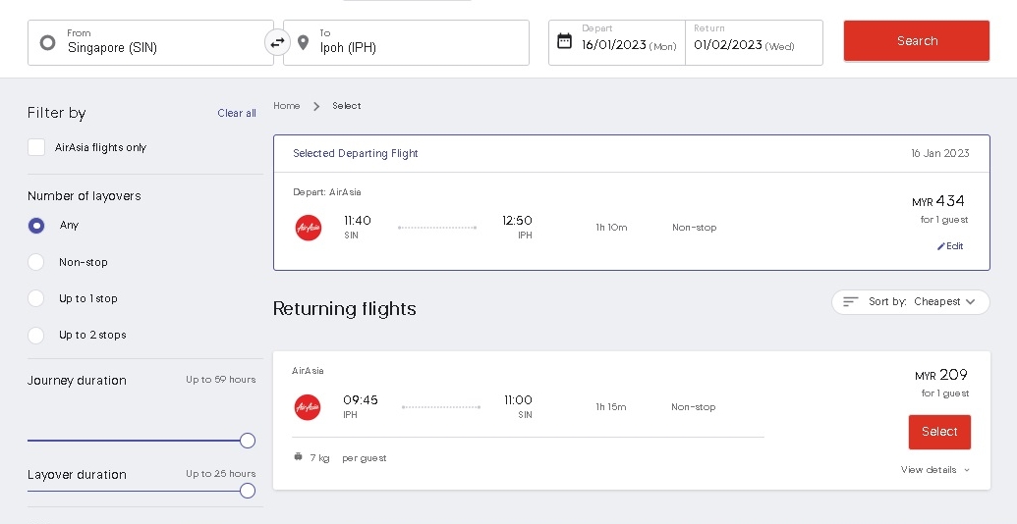
Task: Open the calendar icon beside Depart date
Action: [x=564, y=41]
